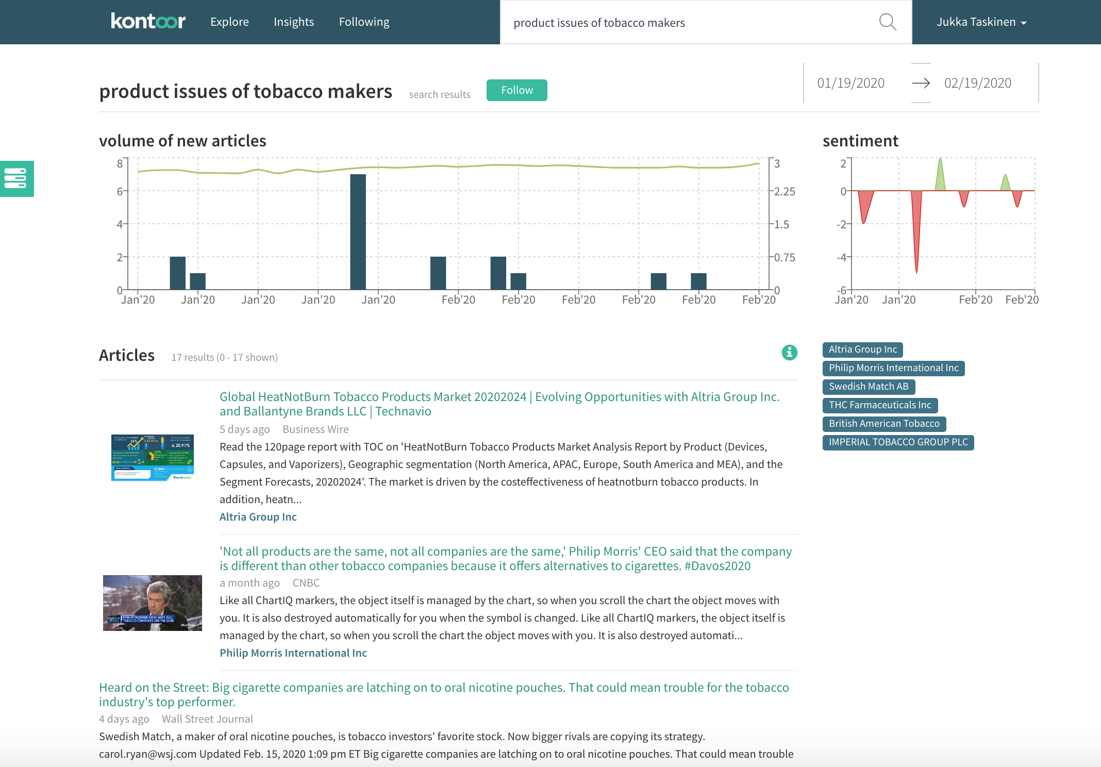Viewport: 1101px width, 767px height.
Task: Click Philip Morris International Inc article link
Action: [293, 653]
